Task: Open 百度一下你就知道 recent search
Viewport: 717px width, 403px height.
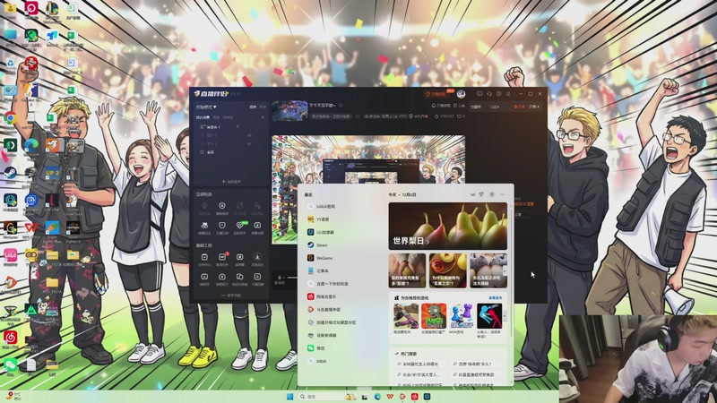Action: click(x=343, y=284)
